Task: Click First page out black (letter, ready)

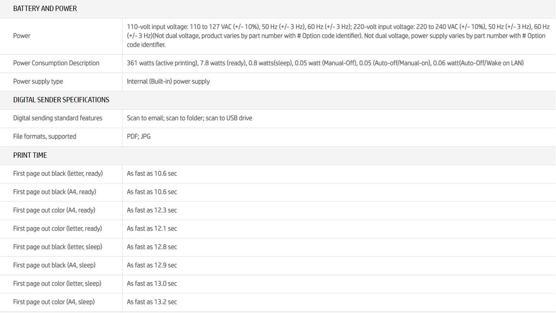Action: tap(58, 174)
